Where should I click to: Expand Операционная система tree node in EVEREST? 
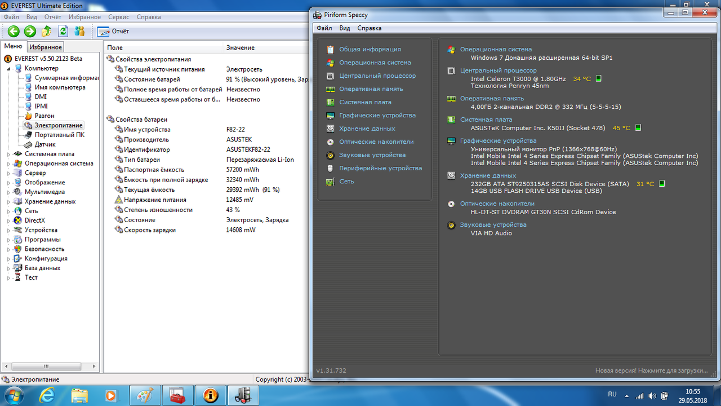[x=9, y=164]
